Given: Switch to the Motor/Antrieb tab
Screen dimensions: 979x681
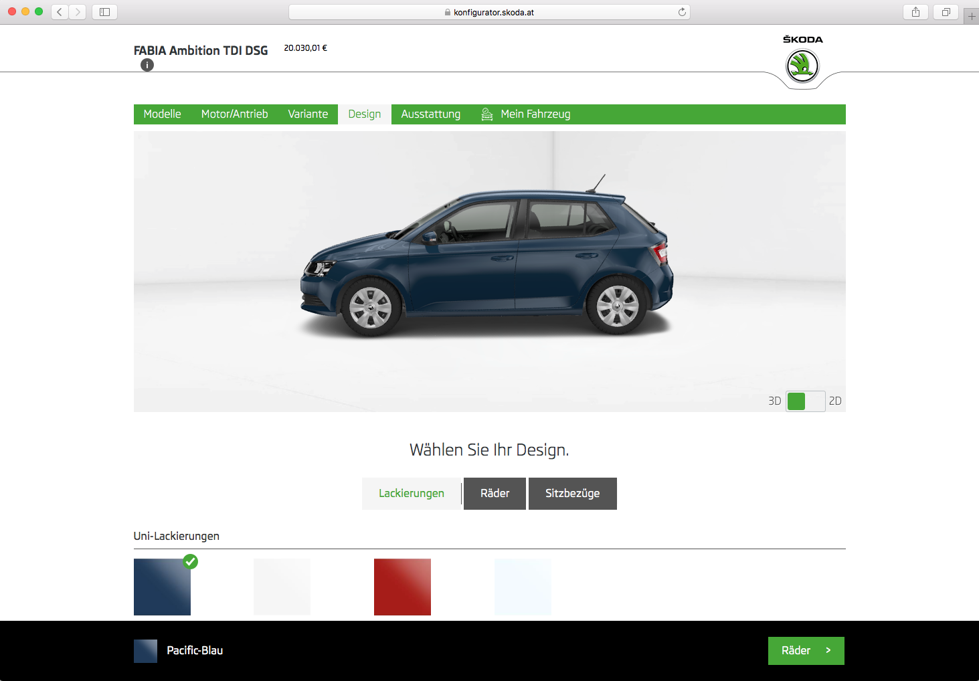Looking at the screenshot, I should pyautogui.click(x=234, y=114).
